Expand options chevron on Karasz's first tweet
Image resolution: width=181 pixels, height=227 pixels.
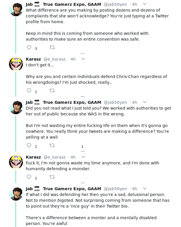pyautogui.click(x=83, y=59)
